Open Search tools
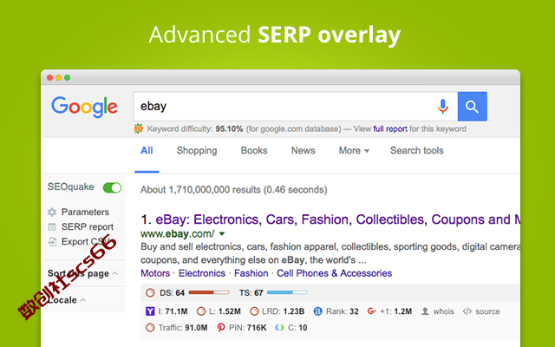 point(416,150)
